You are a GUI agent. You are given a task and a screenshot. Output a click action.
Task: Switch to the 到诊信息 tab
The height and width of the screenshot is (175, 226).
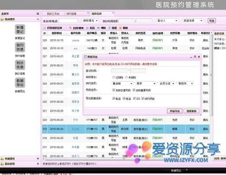(97, 14)
